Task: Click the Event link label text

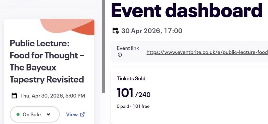Action: coord(128,48)
